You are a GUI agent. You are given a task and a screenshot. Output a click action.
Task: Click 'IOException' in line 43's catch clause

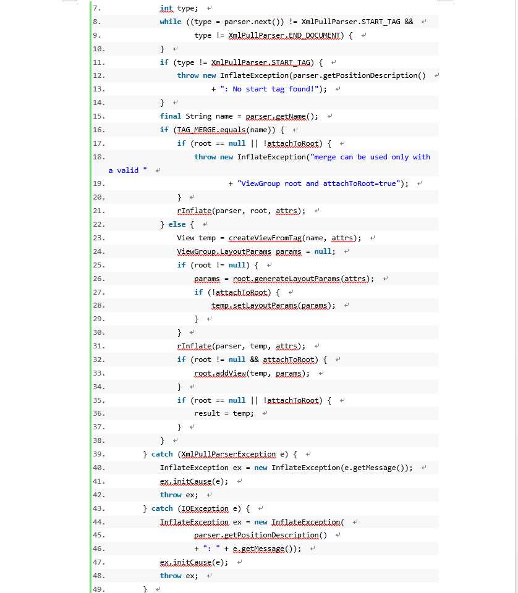click(x=205, y=508)
